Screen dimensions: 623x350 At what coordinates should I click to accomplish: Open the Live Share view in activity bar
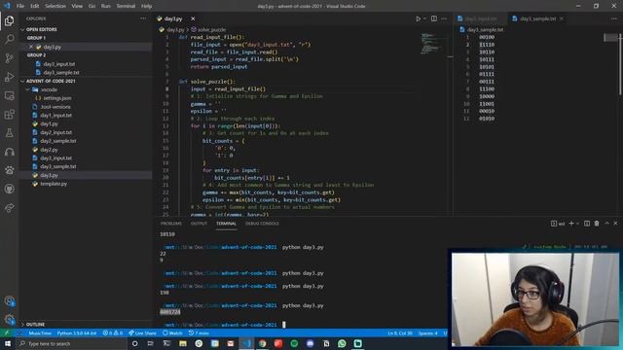pos(9,207)
